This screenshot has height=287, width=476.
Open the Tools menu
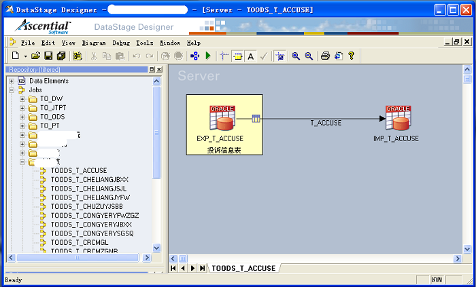click(144, 43)
